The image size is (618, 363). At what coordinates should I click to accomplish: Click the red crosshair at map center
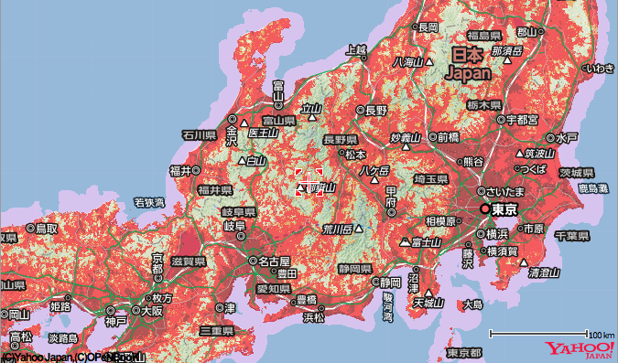tap(309, 182)
